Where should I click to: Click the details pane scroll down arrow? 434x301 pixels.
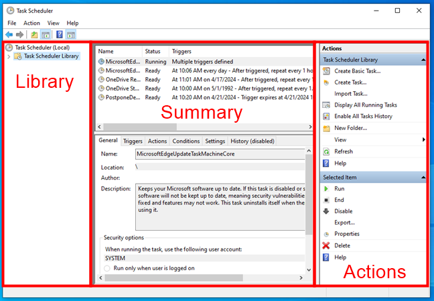click(x=309, y=269)
